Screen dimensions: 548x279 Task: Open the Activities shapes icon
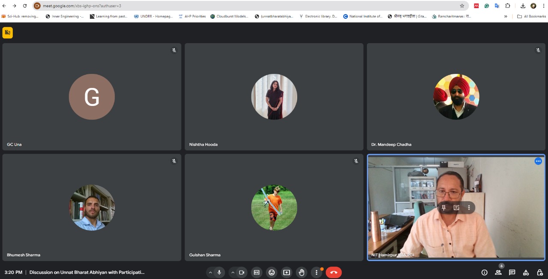(x=526, y=273)
